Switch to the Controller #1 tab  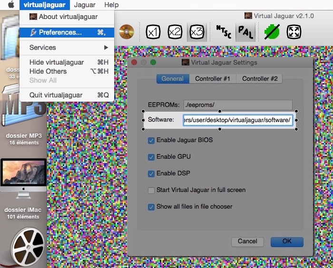[x=213, y=79]
